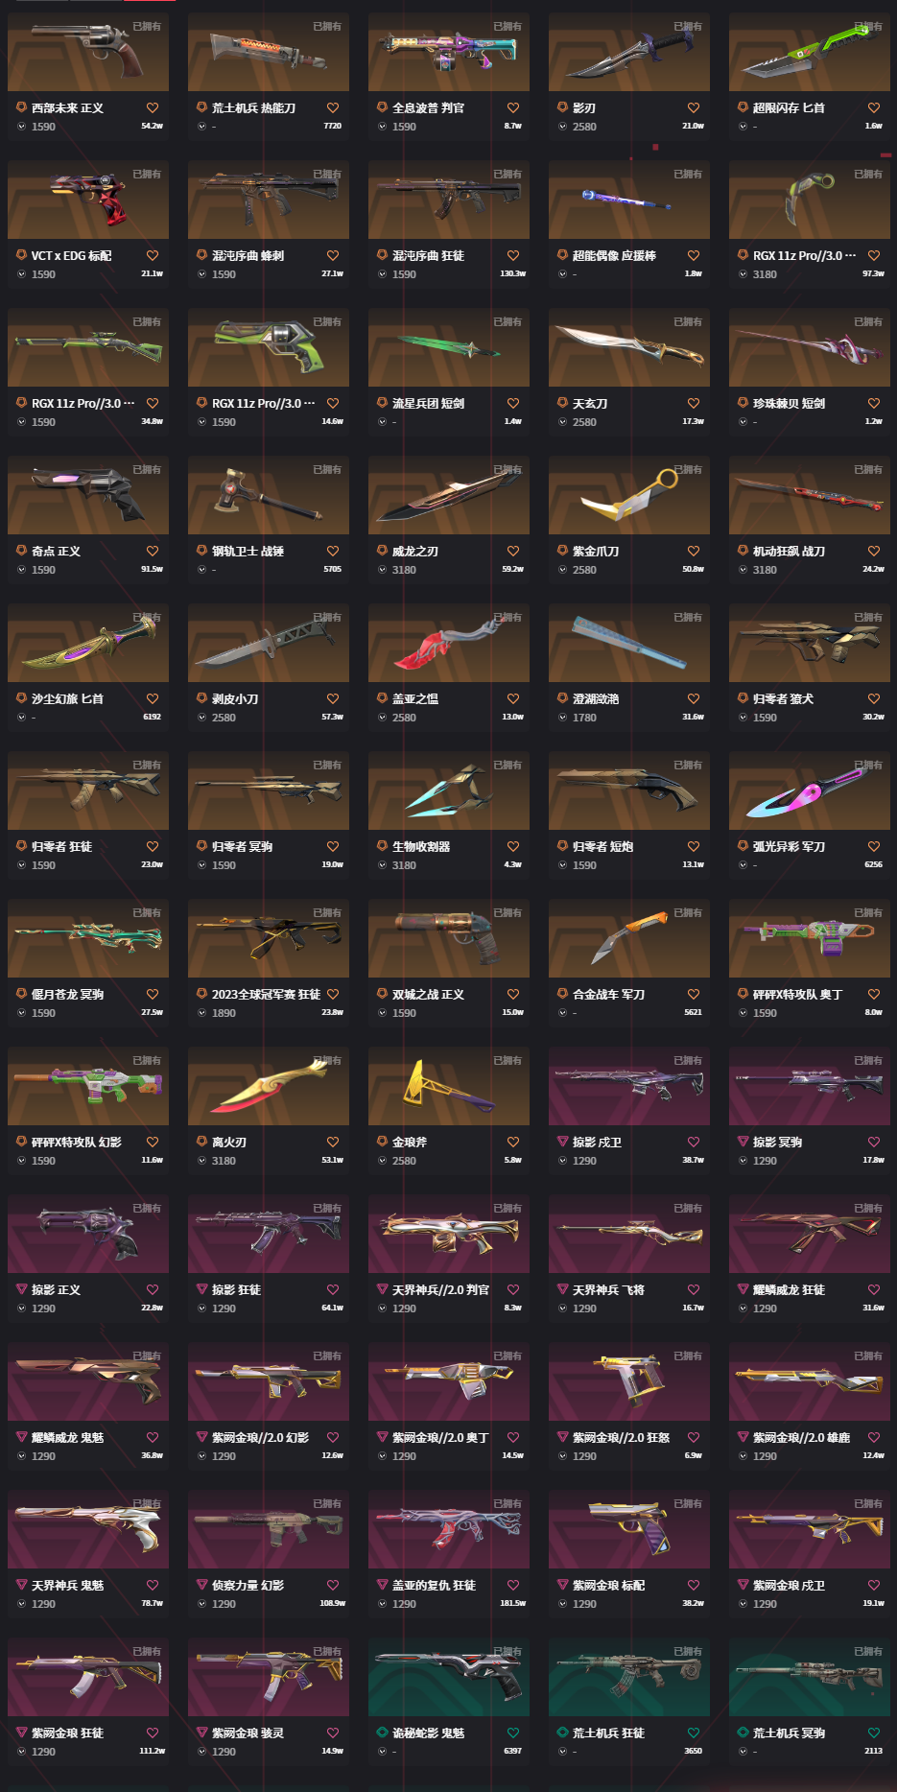
Task: Click the VP currency icon under 威龙之刃
Action: 382,570
